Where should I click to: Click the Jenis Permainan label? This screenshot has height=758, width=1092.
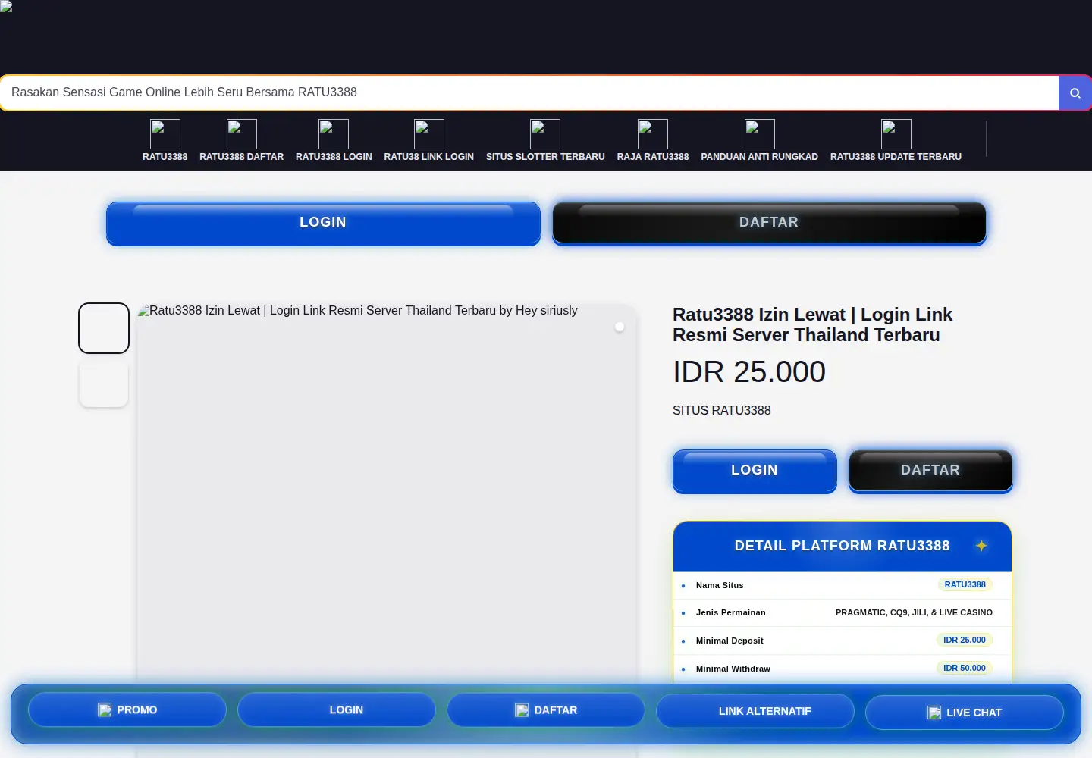731,613
